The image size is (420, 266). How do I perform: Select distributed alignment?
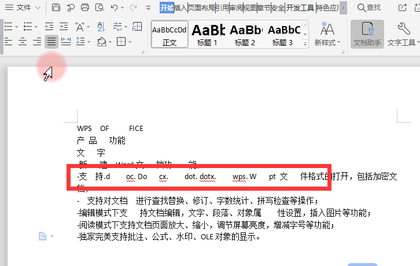click(65, 42)
